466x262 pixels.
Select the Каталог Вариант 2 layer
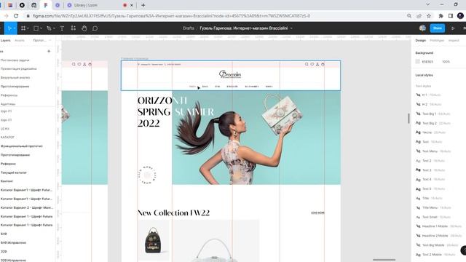pyautogui.click(x=27, y=207)
